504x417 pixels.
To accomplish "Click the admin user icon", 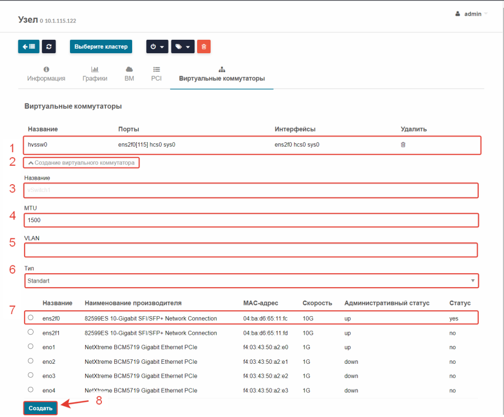I will (458, 14).
